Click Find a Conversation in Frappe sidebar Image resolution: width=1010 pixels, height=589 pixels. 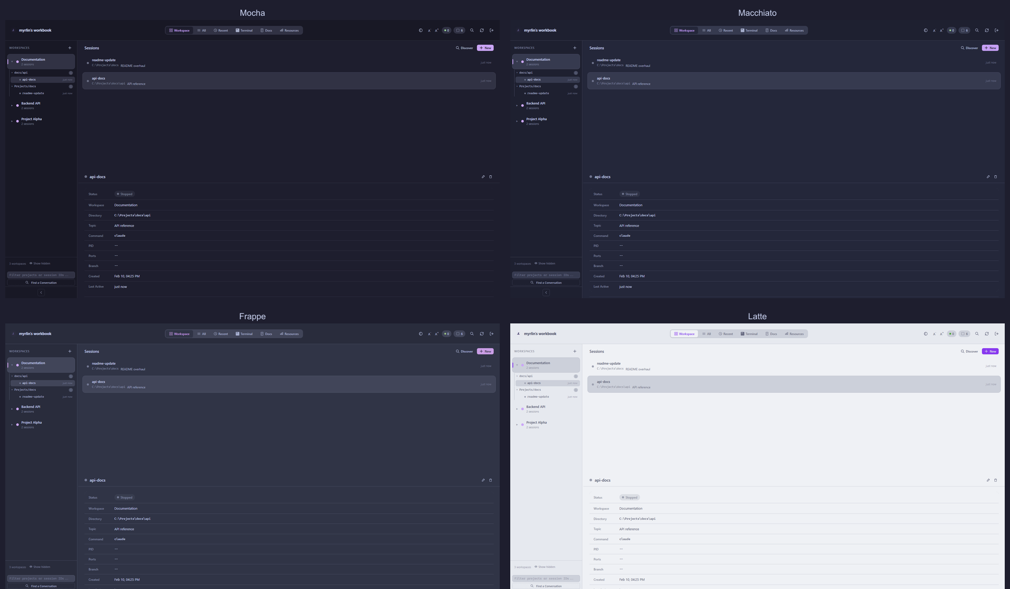[x=41, y=586]
